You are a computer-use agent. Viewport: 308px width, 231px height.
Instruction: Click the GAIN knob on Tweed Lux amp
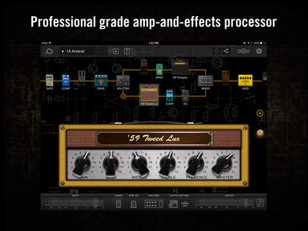[83, 164]
